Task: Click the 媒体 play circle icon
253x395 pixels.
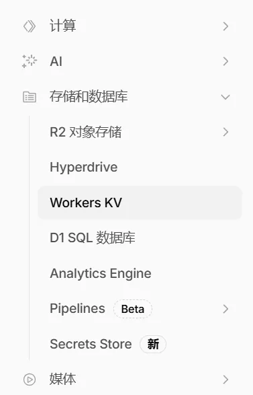Action: 30,380
